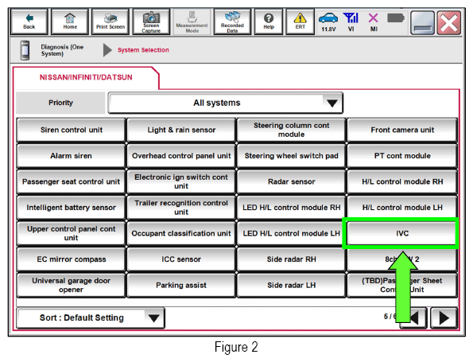Open the Parking assist system
This screenshot has width=473, height=362.
coord(181,285)
